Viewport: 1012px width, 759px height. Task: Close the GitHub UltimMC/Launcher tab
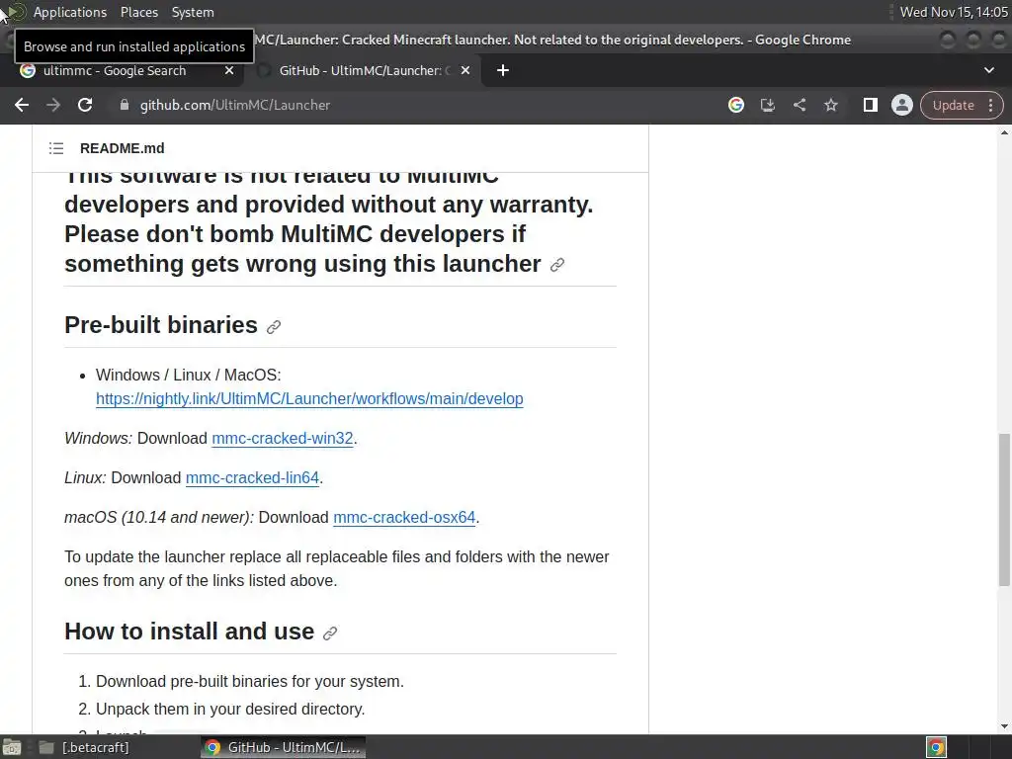pos(465,70)
